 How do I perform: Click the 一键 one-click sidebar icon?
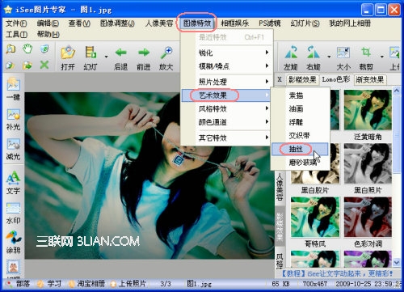13,84
